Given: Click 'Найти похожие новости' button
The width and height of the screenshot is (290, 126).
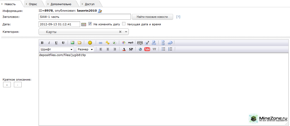Looking at the screenshot, I should pyautogui.click(x=152, y=17).
